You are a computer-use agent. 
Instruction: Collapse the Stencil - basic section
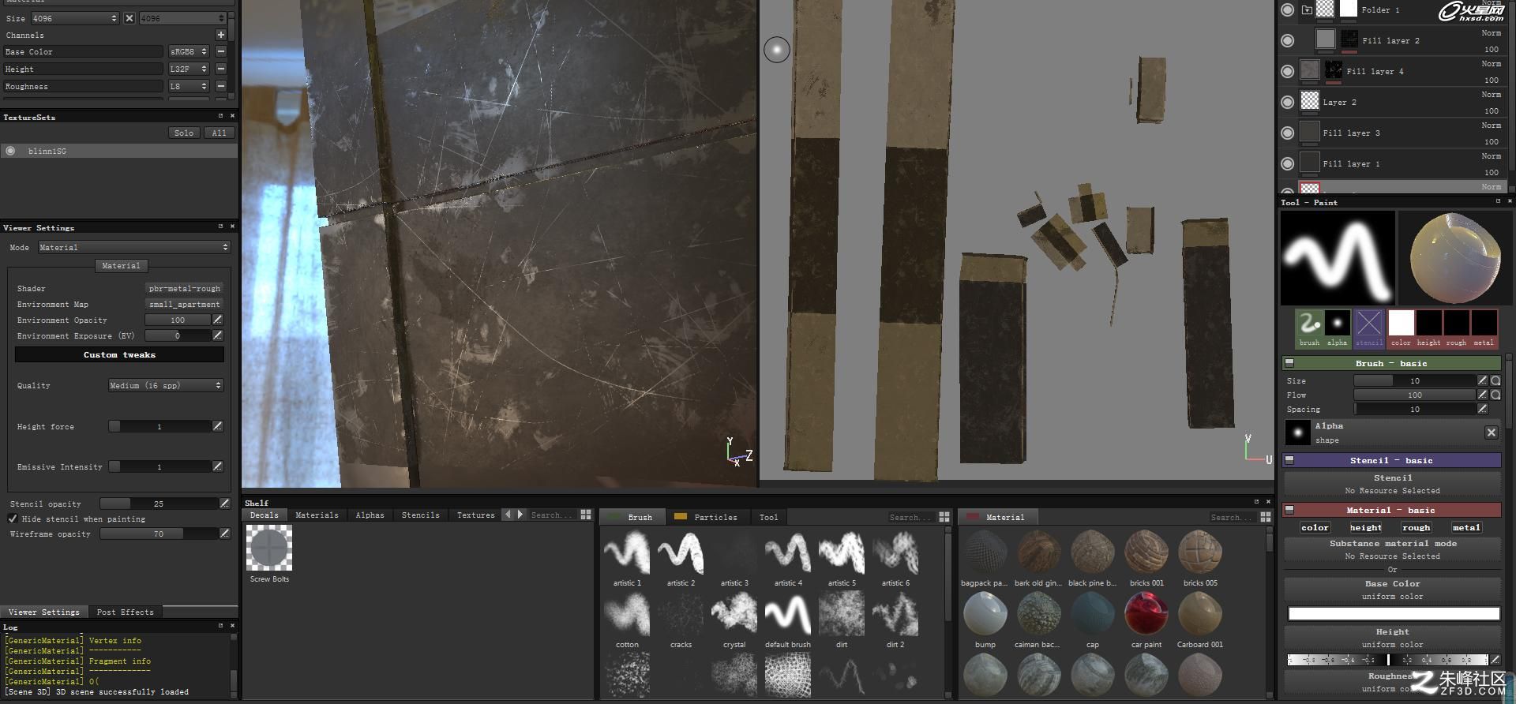tap(1289, 460)
